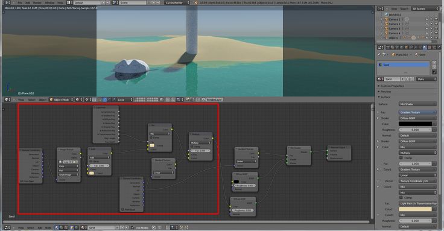The height and width of the screenshot is (231, 444).
Task: Open the Render menu in top bar
Action: pos(37,2)
